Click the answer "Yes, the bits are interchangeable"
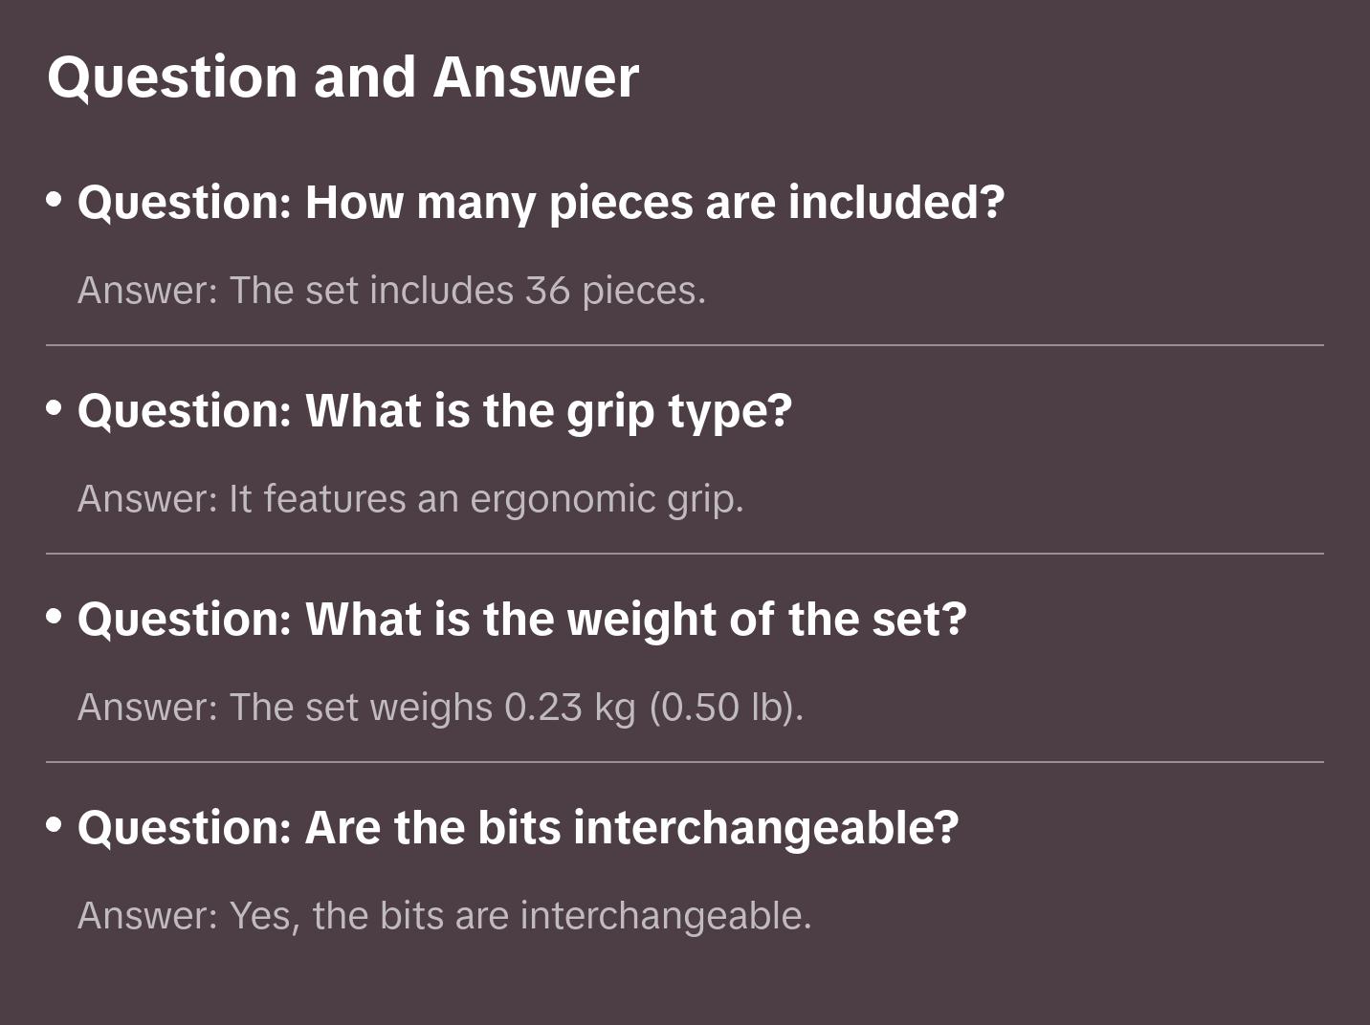Image resolution: width=1370 pixels, height=1025 pixels. click(x=444, y=916)
